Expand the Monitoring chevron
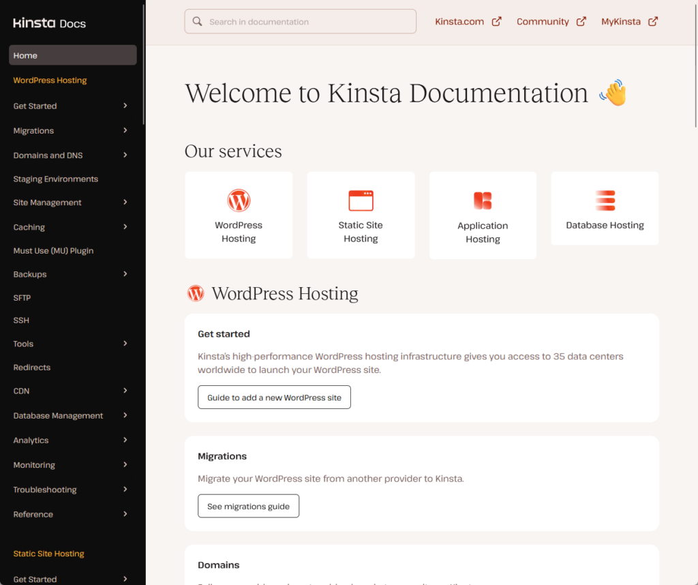This screenshot has width=698, height=585. [x=125, y=465]
